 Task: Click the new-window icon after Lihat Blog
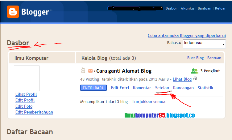point(195,79)
